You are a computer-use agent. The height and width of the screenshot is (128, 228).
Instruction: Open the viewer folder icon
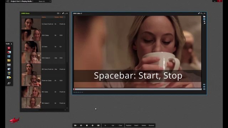click(204, 17)
